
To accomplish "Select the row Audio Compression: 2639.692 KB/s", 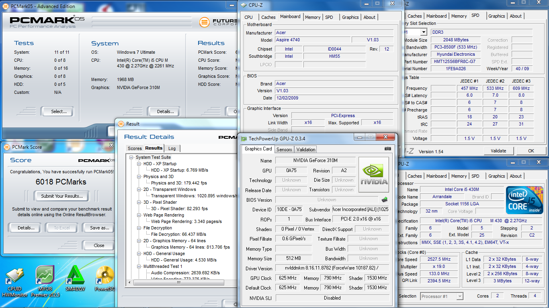I will point(185,273).
